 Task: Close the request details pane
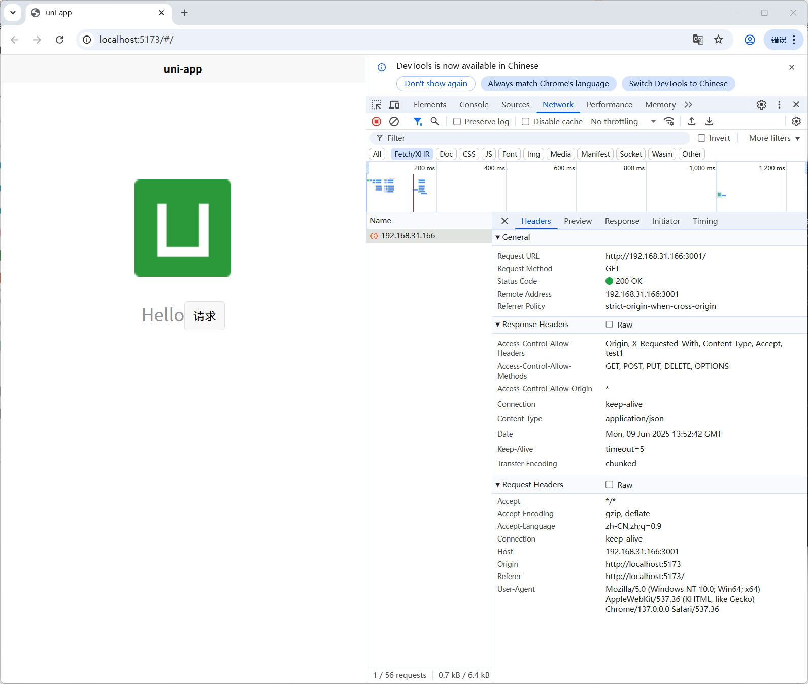coord(504,221)
